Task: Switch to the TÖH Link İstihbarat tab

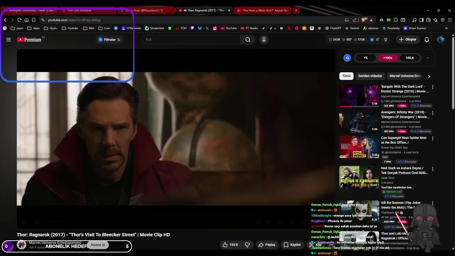Action: [87, 10]
